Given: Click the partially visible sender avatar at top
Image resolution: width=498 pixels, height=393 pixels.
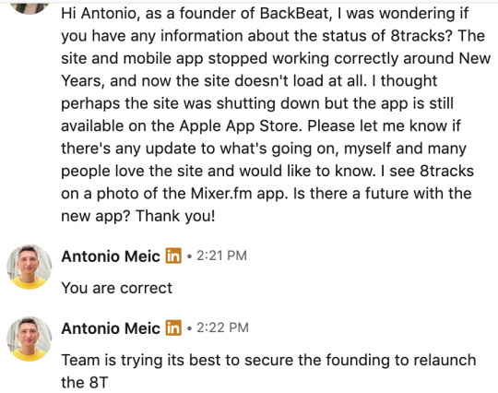Looking at the screenshot, I should pos(30,8).
